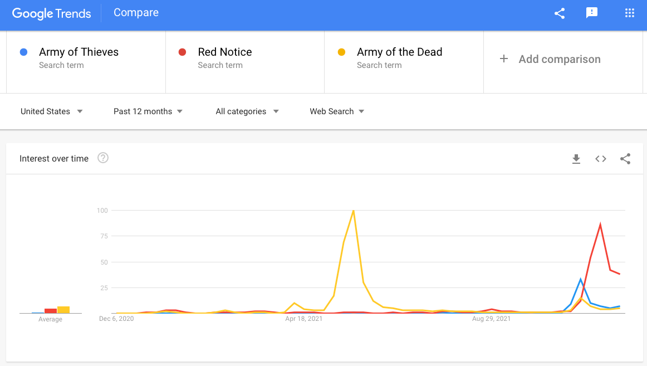Open the United States region dropdown
Screen dimensions: 647x366
(x=52, y=111)
